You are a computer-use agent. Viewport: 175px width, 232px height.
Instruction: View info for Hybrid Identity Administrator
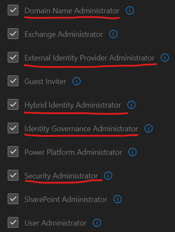pyautogui.click(x=131, y=105)
